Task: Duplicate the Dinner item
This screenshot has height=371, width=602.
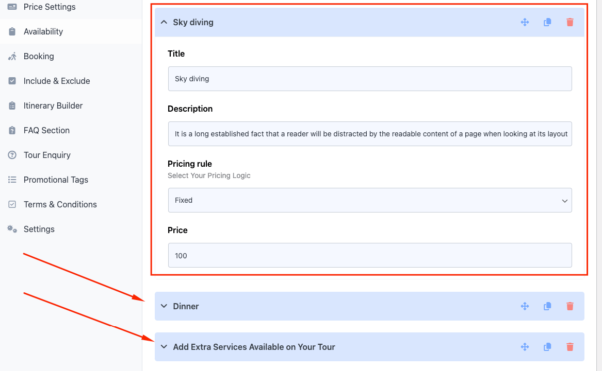Action: (x=547, y=306)
